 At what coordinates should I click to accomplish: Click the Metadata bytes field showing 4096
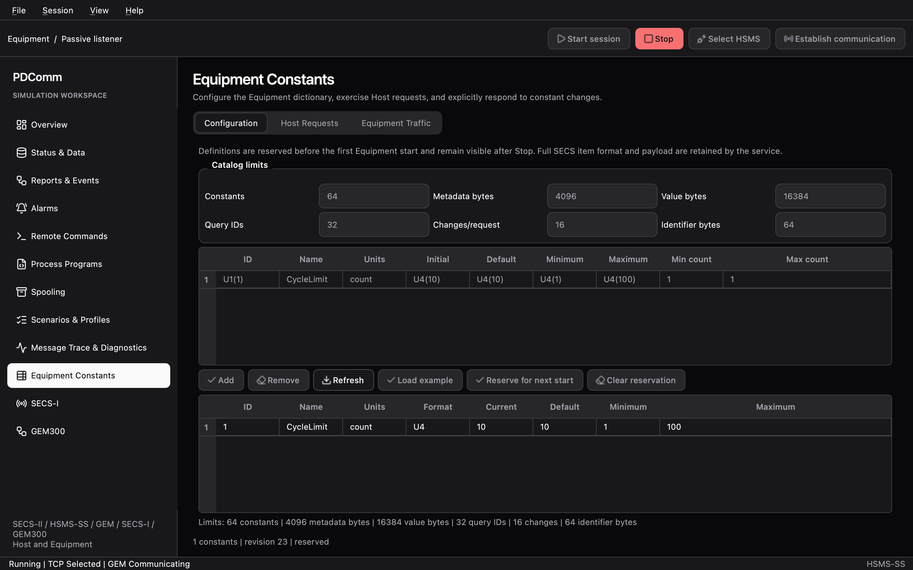click(602, 196)
